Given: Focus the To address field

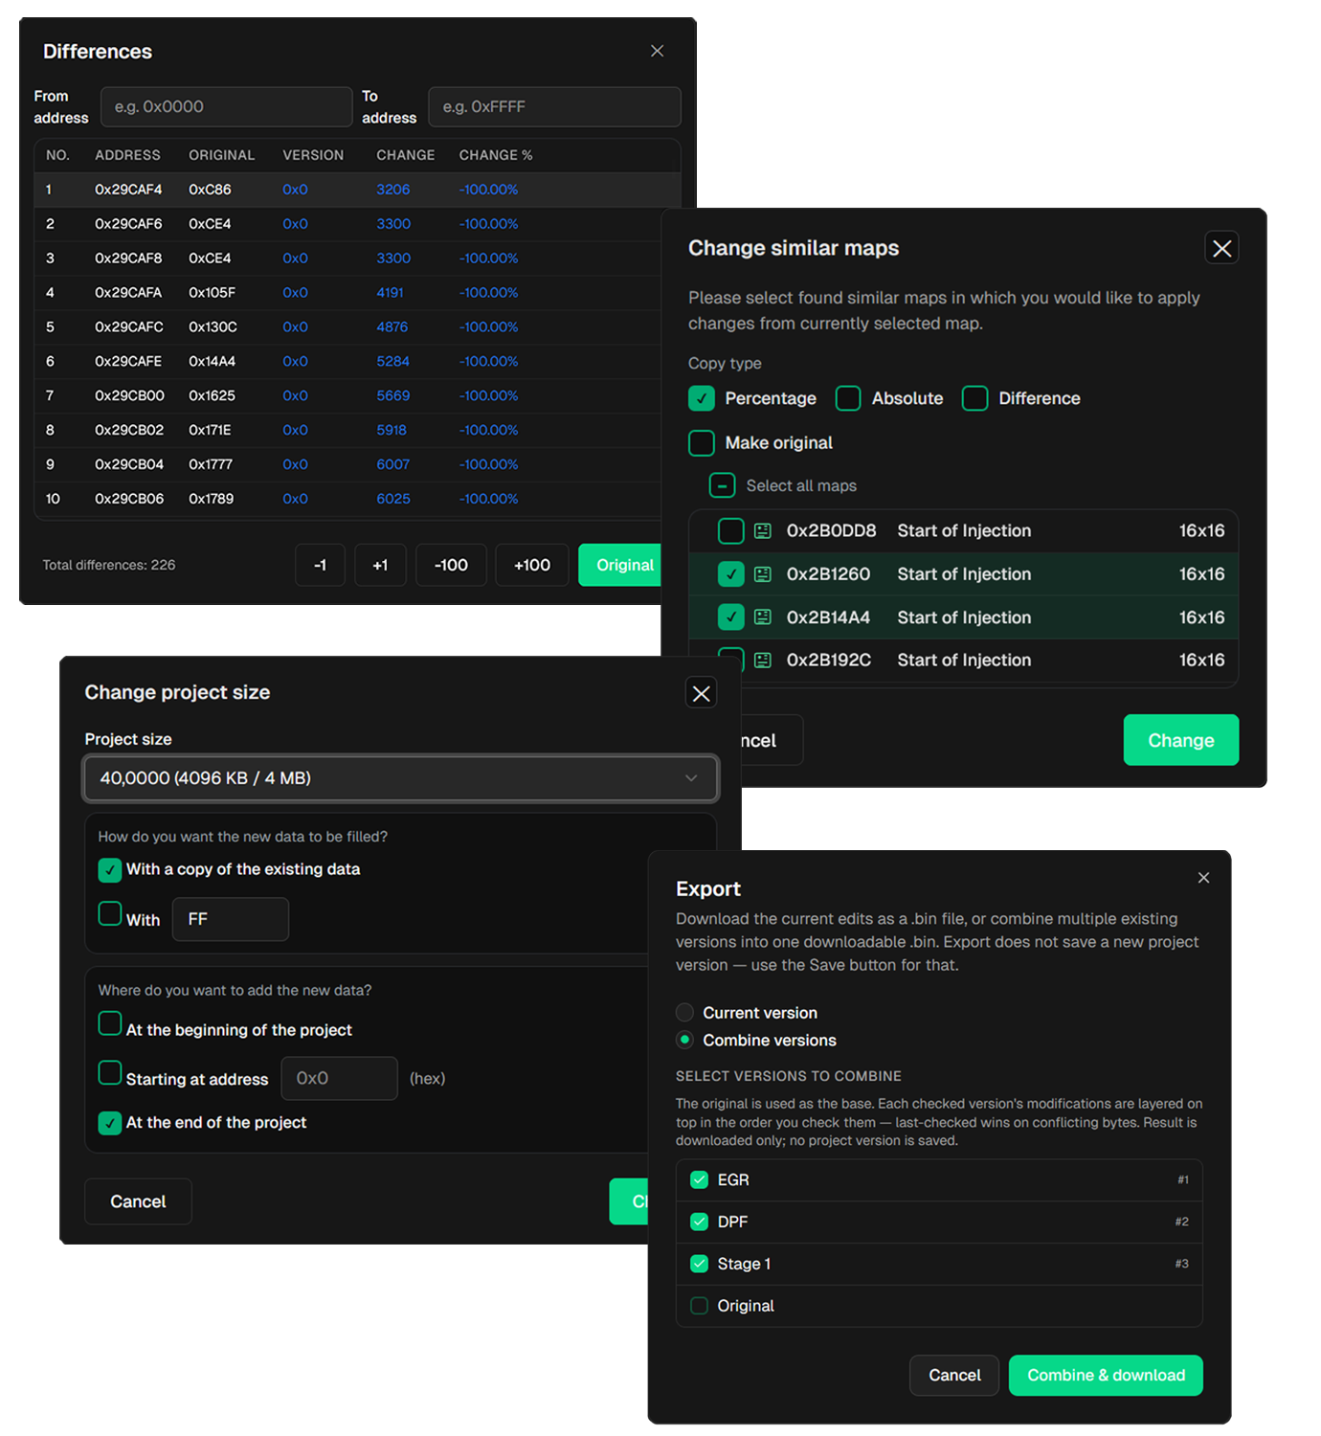Looking at the screenshot, I should pyautogui.click(x=554, y=106).
